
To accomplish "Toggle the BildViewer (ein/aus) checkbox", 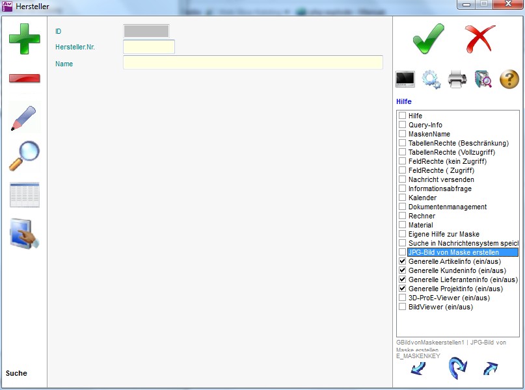I will click(403, 307).
